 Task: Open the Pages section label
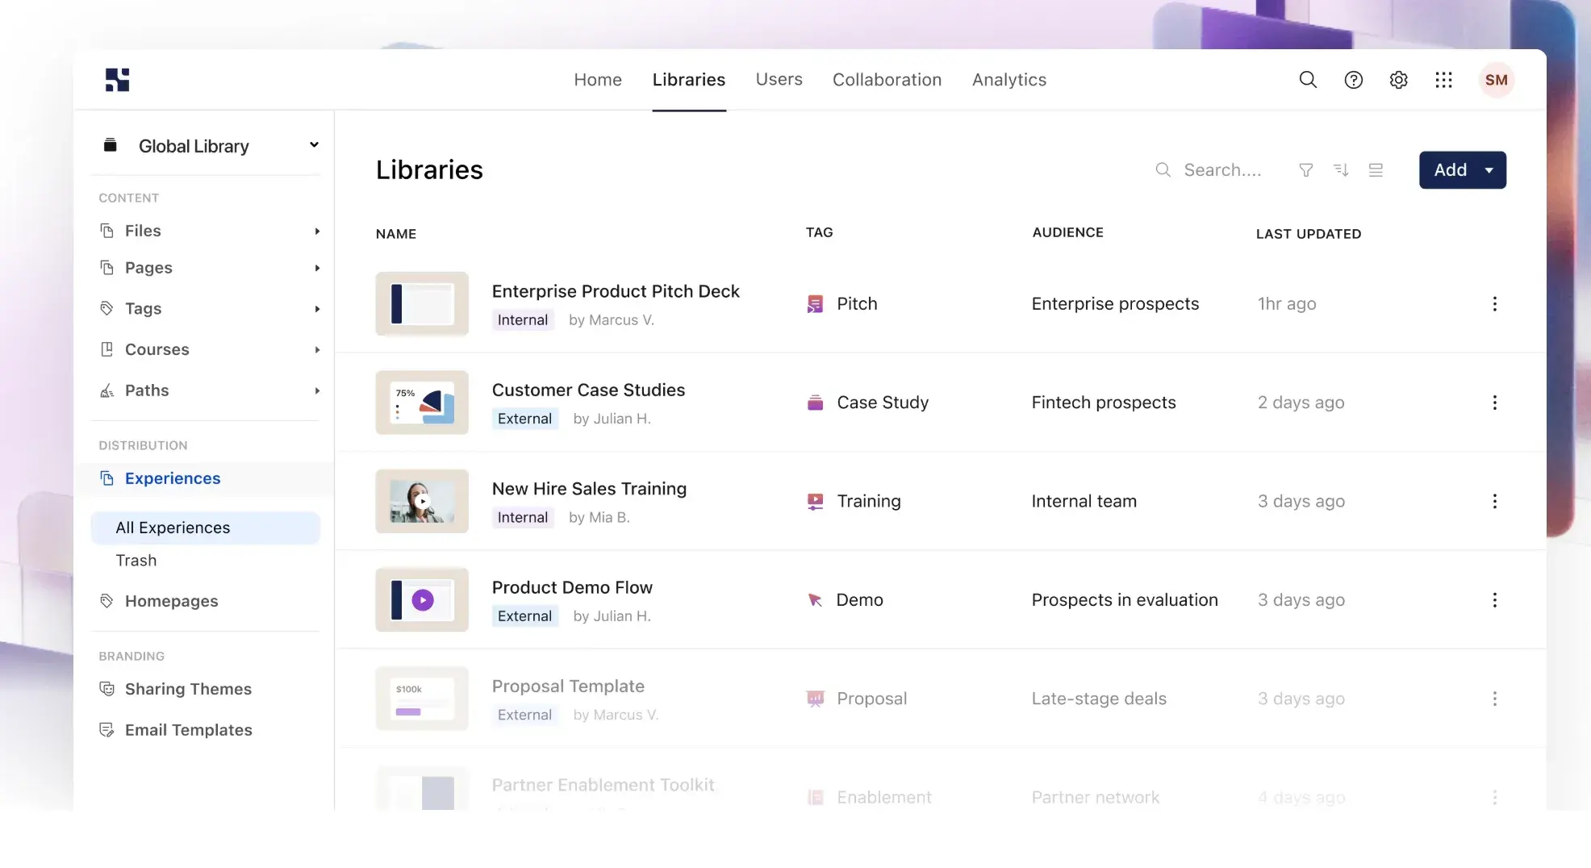(x=148, y=268)
